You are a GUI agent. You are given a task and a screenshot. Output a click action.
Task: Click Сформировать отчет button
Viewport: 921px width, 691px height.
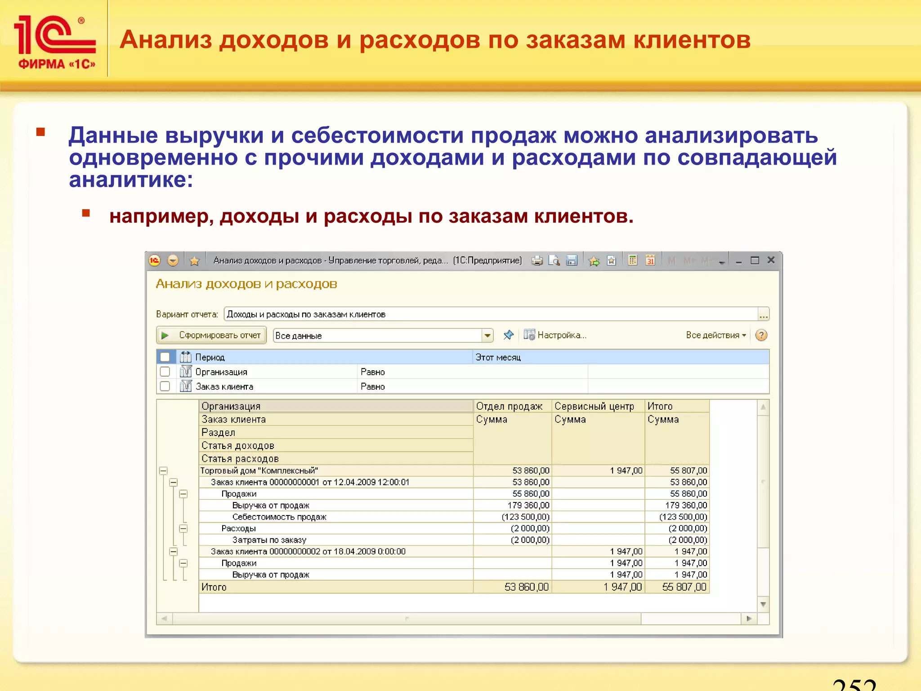click(211, 335)
